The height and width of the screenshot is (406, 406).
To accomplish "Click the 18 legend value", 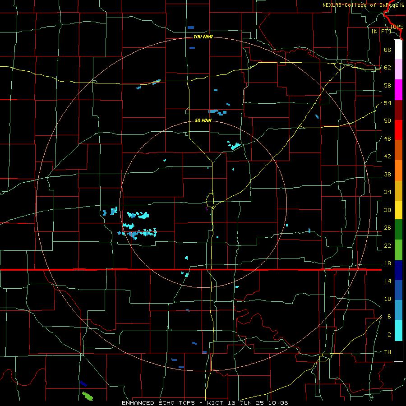I will tap(388, 263).
